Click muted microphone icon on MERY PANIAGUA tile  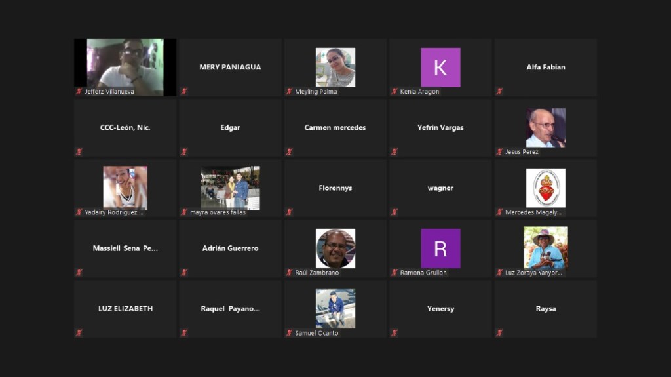184,92
